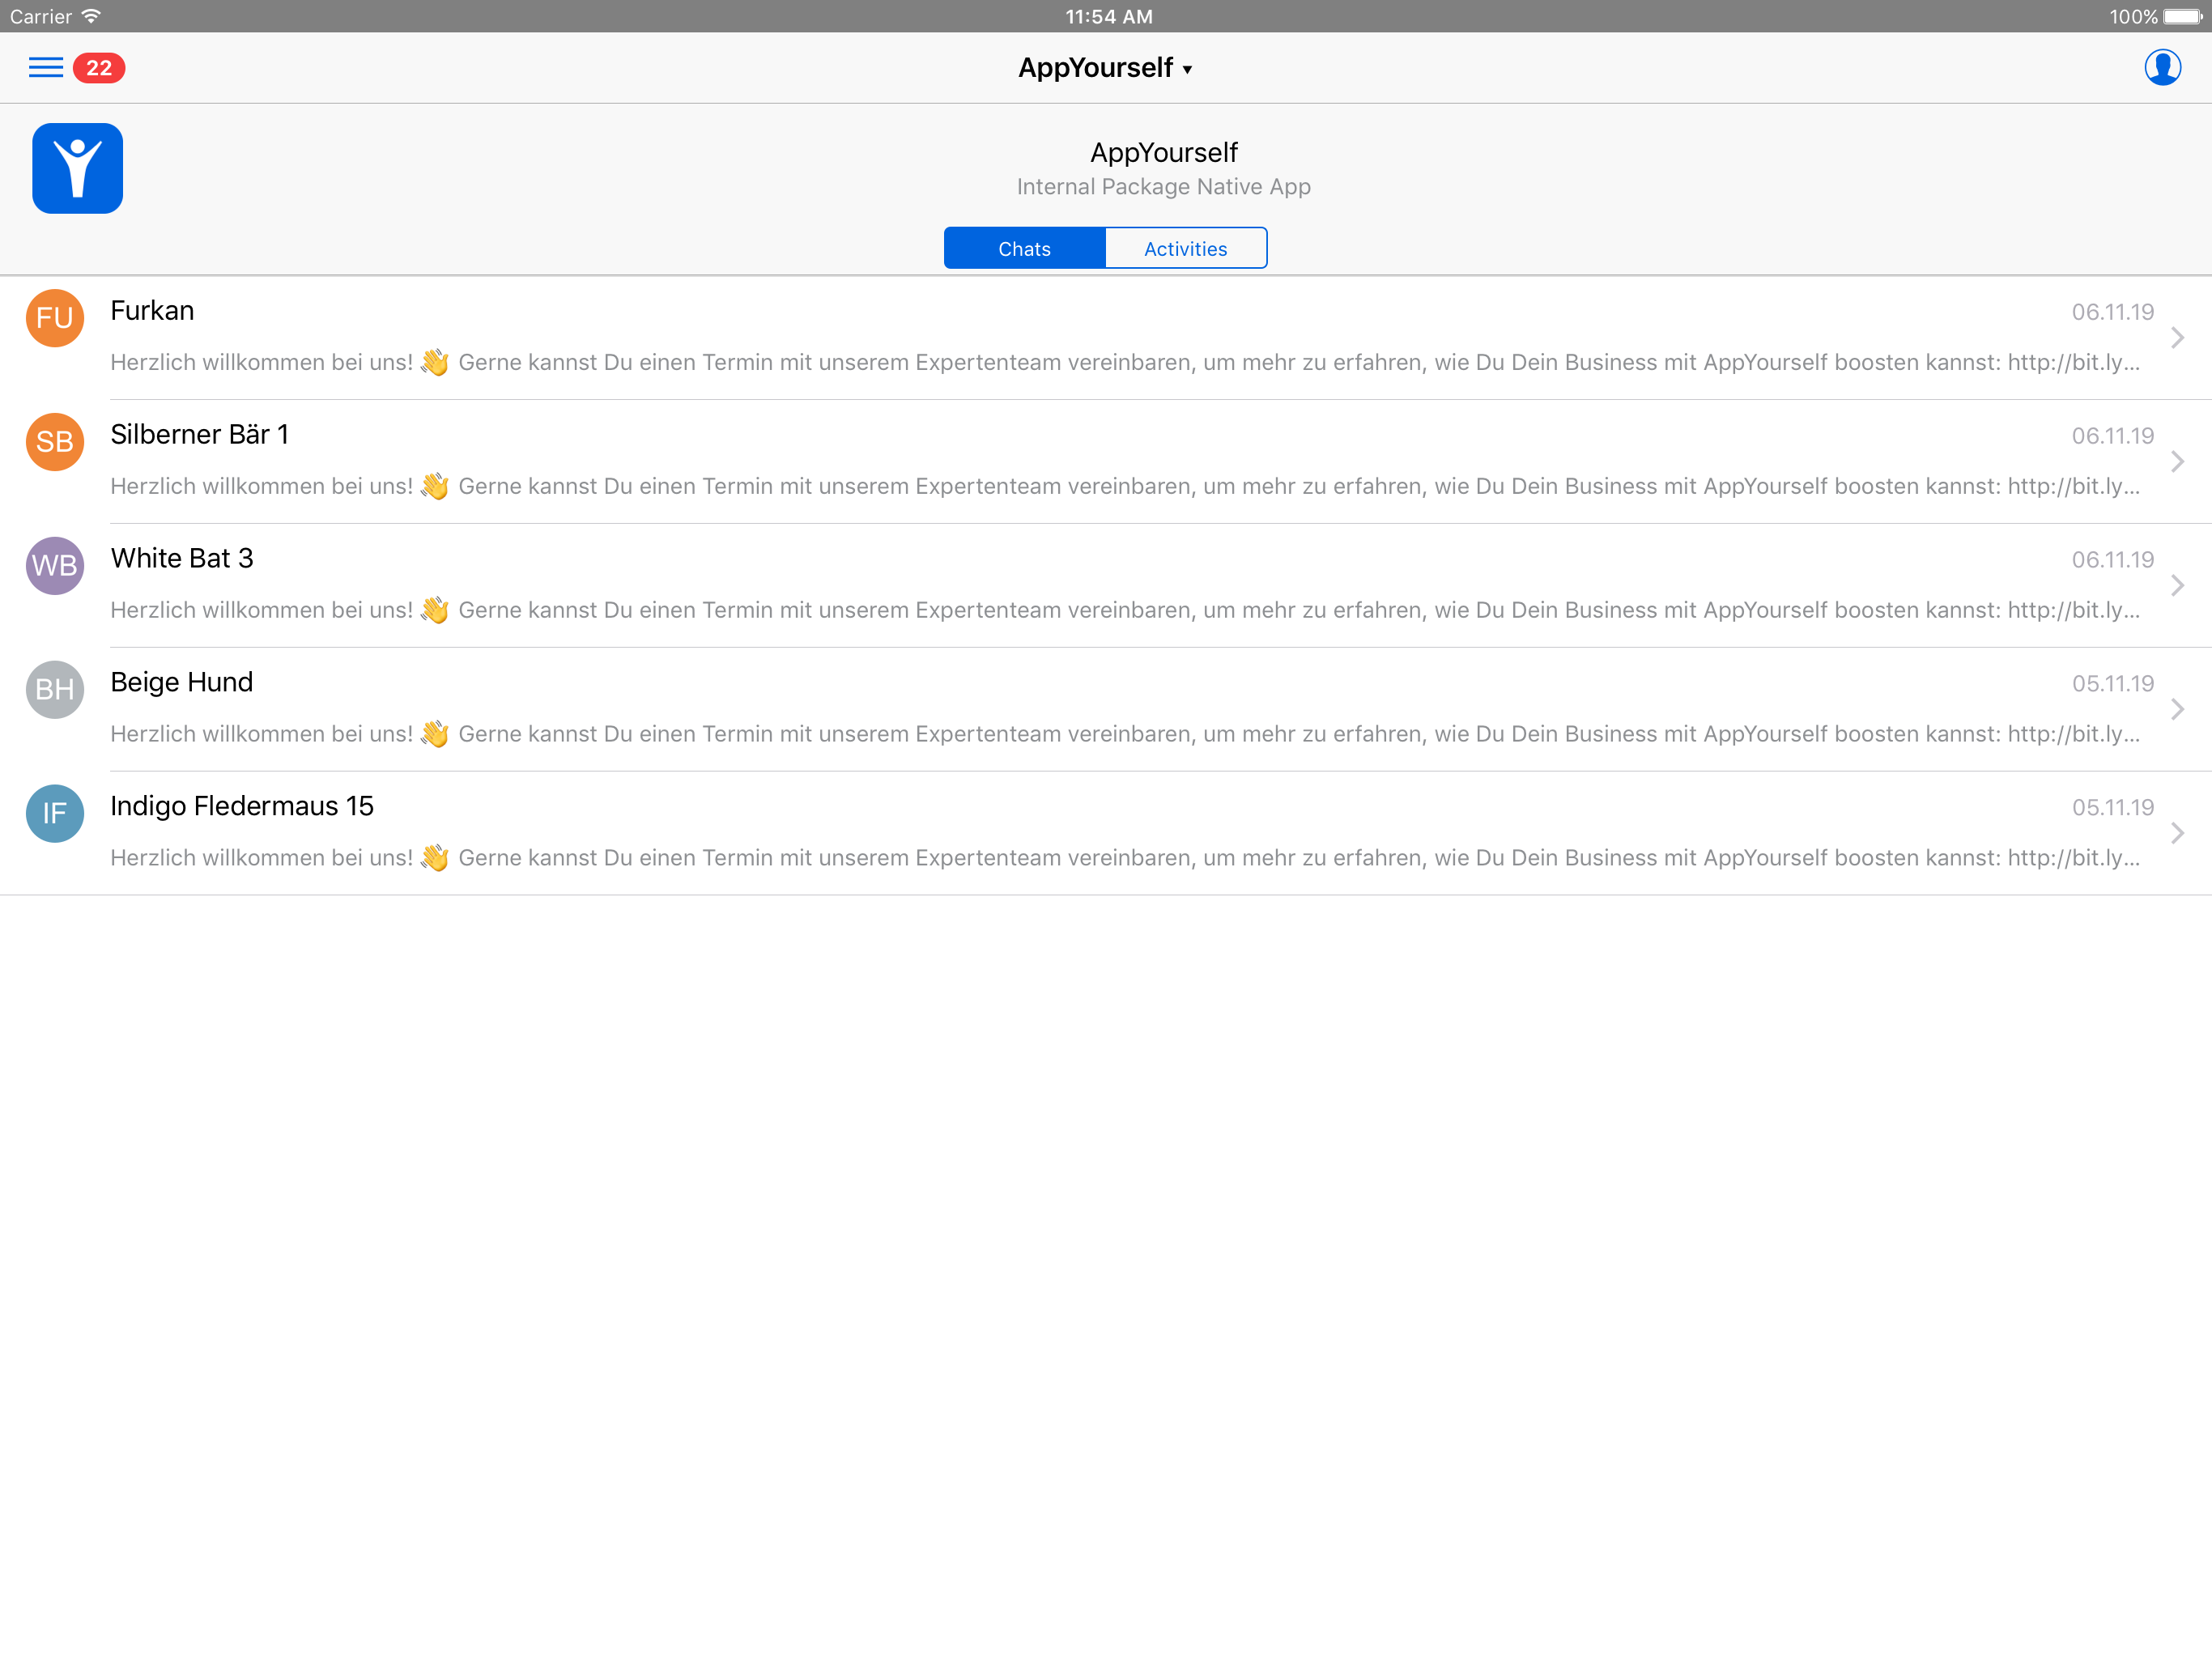The height and width of the screenshot is (1658, 2212).
Task: Switch to the Chats tab
Action: coord(1024,248)
